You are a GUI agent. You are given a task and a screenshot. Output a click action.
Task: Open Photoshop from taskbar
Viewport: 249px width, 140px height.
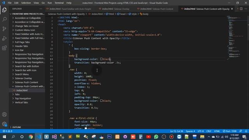point(109,136)
